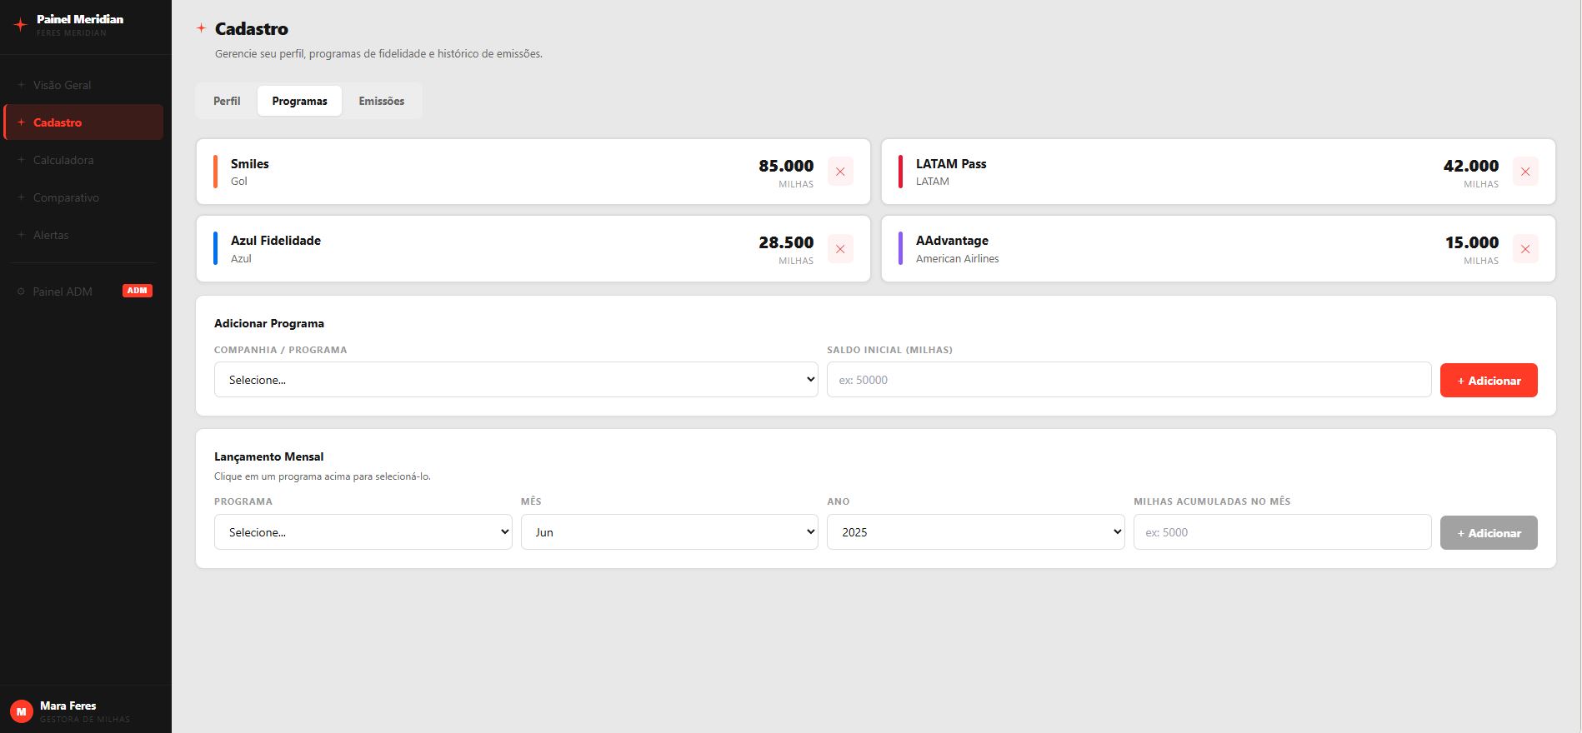Screen dimensions: 1582x733
Task: Click the Mara Feres avatar icon
Action: [x=21, y=711]
